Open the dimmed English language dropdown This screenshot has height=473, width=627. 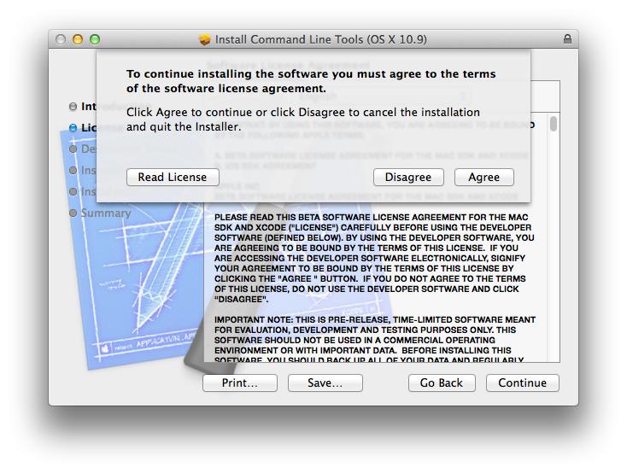click(381, 96)
